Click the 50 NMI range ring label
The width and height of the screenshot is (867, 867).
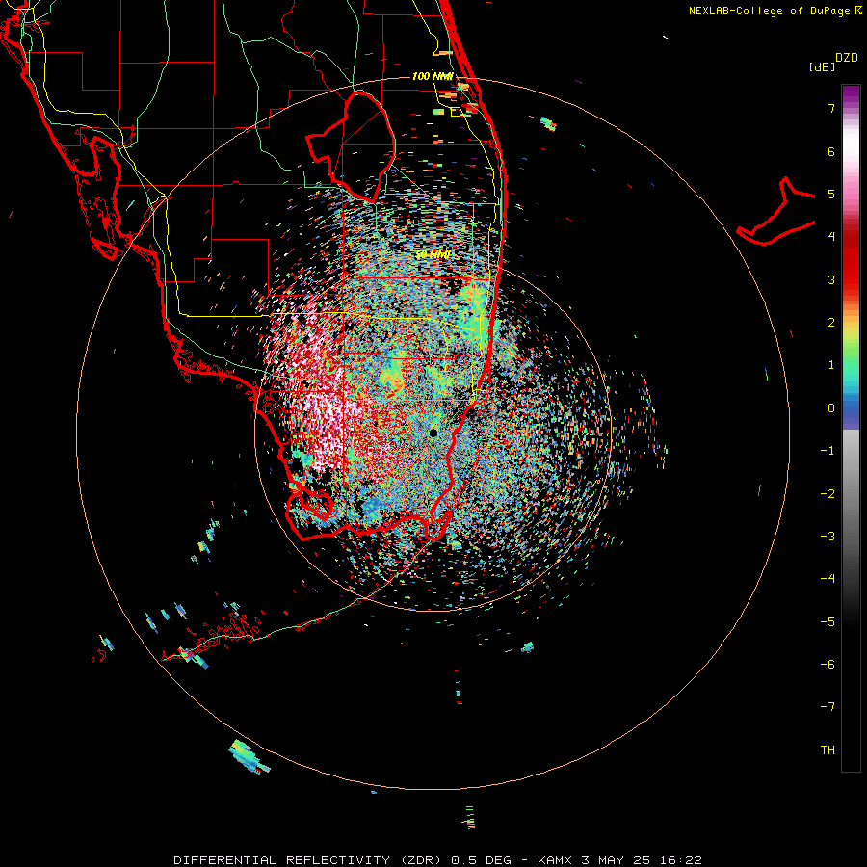(x=433, y=255)
